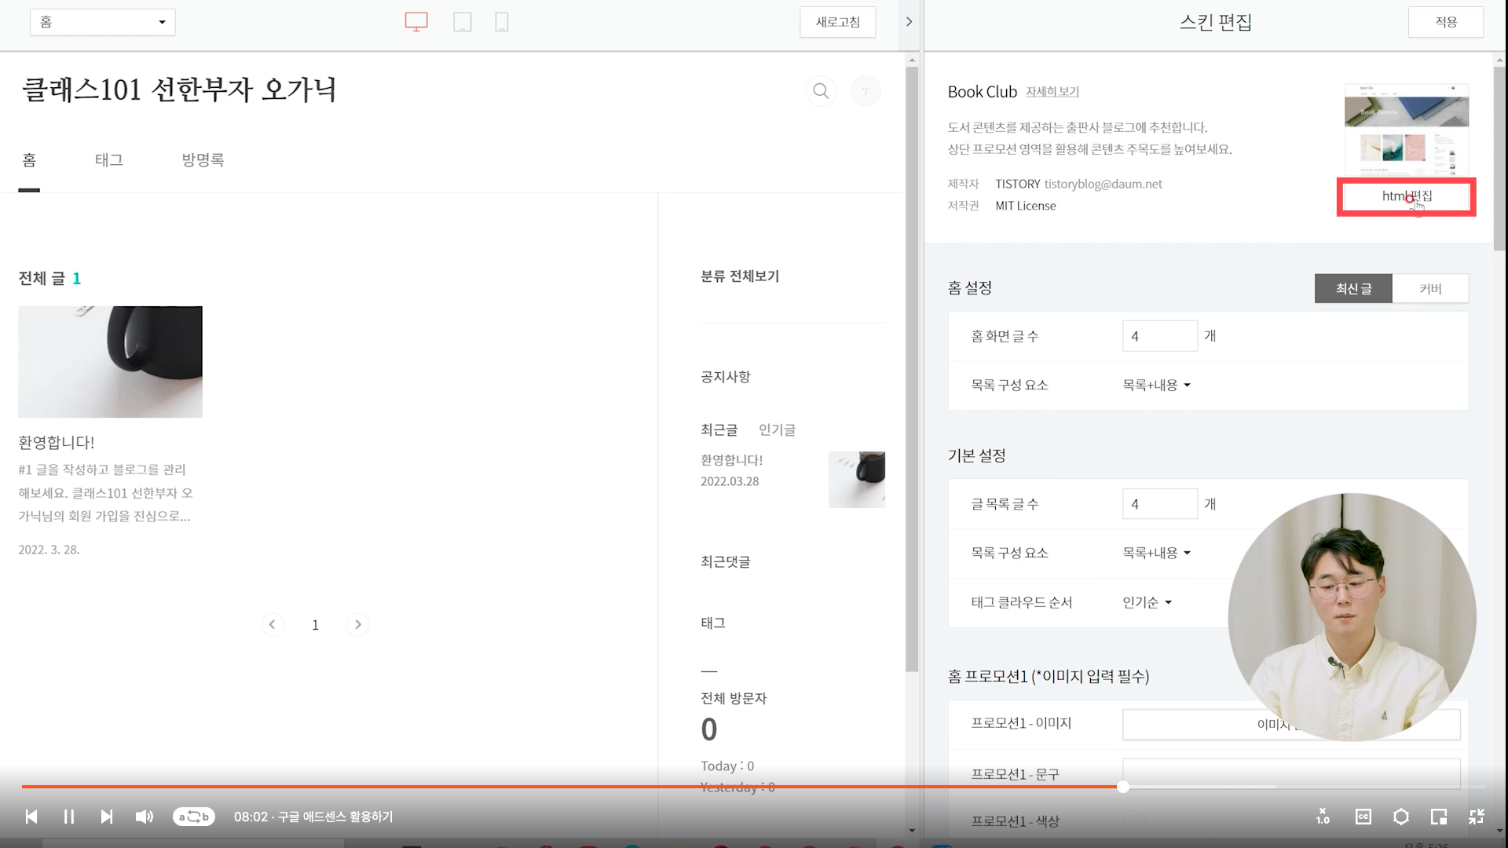Exit fullscreen mode
This screenshot has width=1508, height=848.
pos(1476,817)
